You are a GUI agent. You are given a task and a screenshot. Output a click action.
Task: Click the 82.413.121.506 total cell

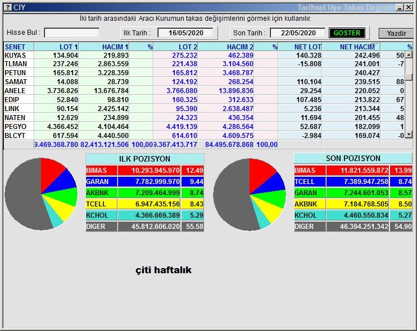pyautogui.click(x=105, y=145)
